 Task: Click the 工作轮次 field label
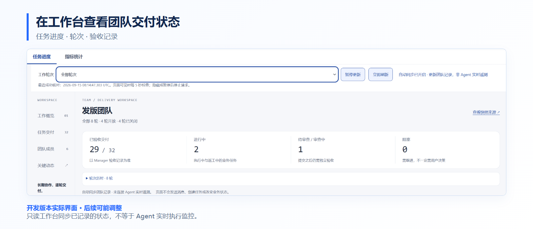[46, 75]
